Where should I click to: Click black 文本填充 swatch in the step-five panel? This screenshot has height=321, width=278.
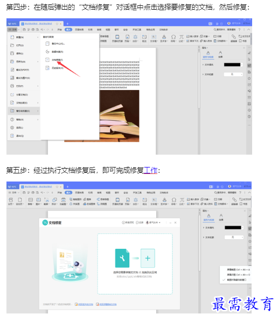(x=233, y=228)
